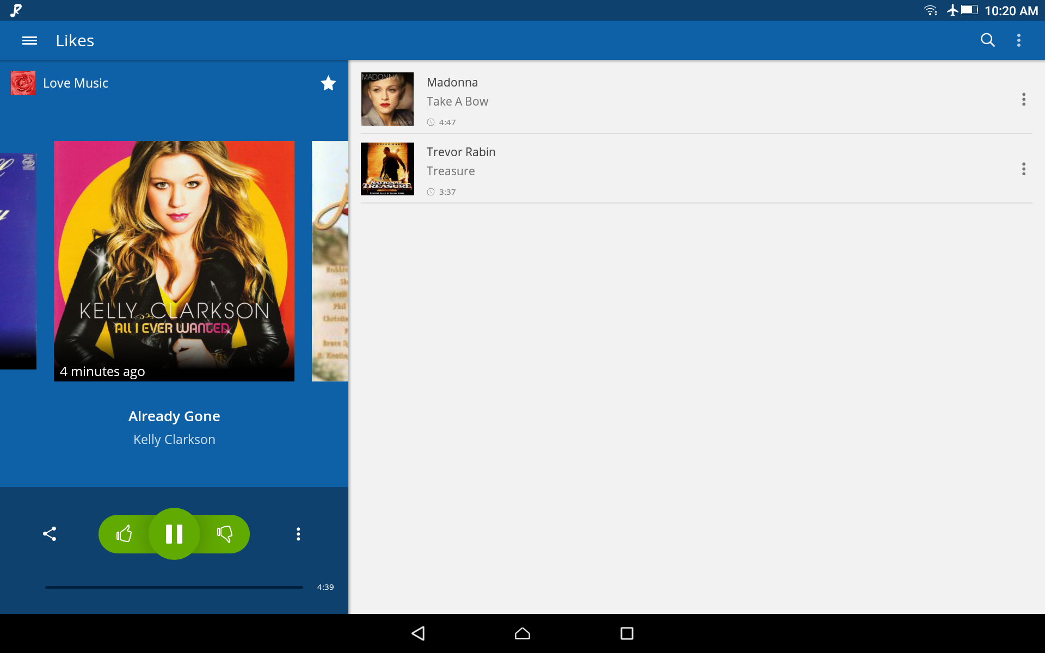Thumbs up Already Gone
Viewport: 1045px width, 653px height.
pos(124,534)
